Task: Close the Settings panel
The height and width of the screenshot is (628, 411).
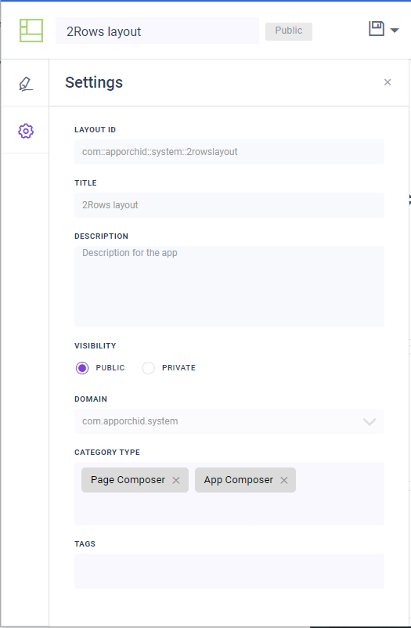Action: (x=388, y=82)
